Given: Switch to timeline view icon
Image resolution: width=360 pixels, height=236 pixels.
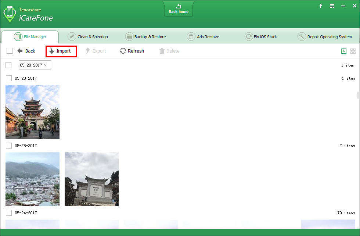Looking at the screenshot, I should (x=344, y=51).
